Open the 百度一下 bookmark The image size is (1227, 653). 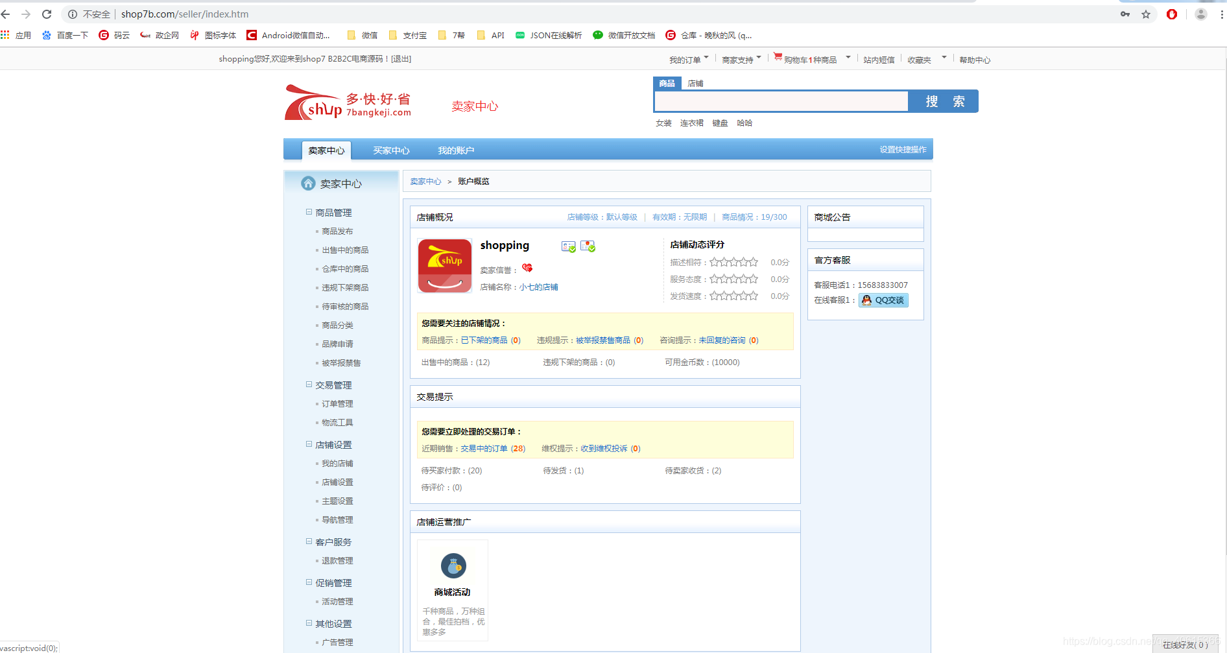tap(65, 35)
